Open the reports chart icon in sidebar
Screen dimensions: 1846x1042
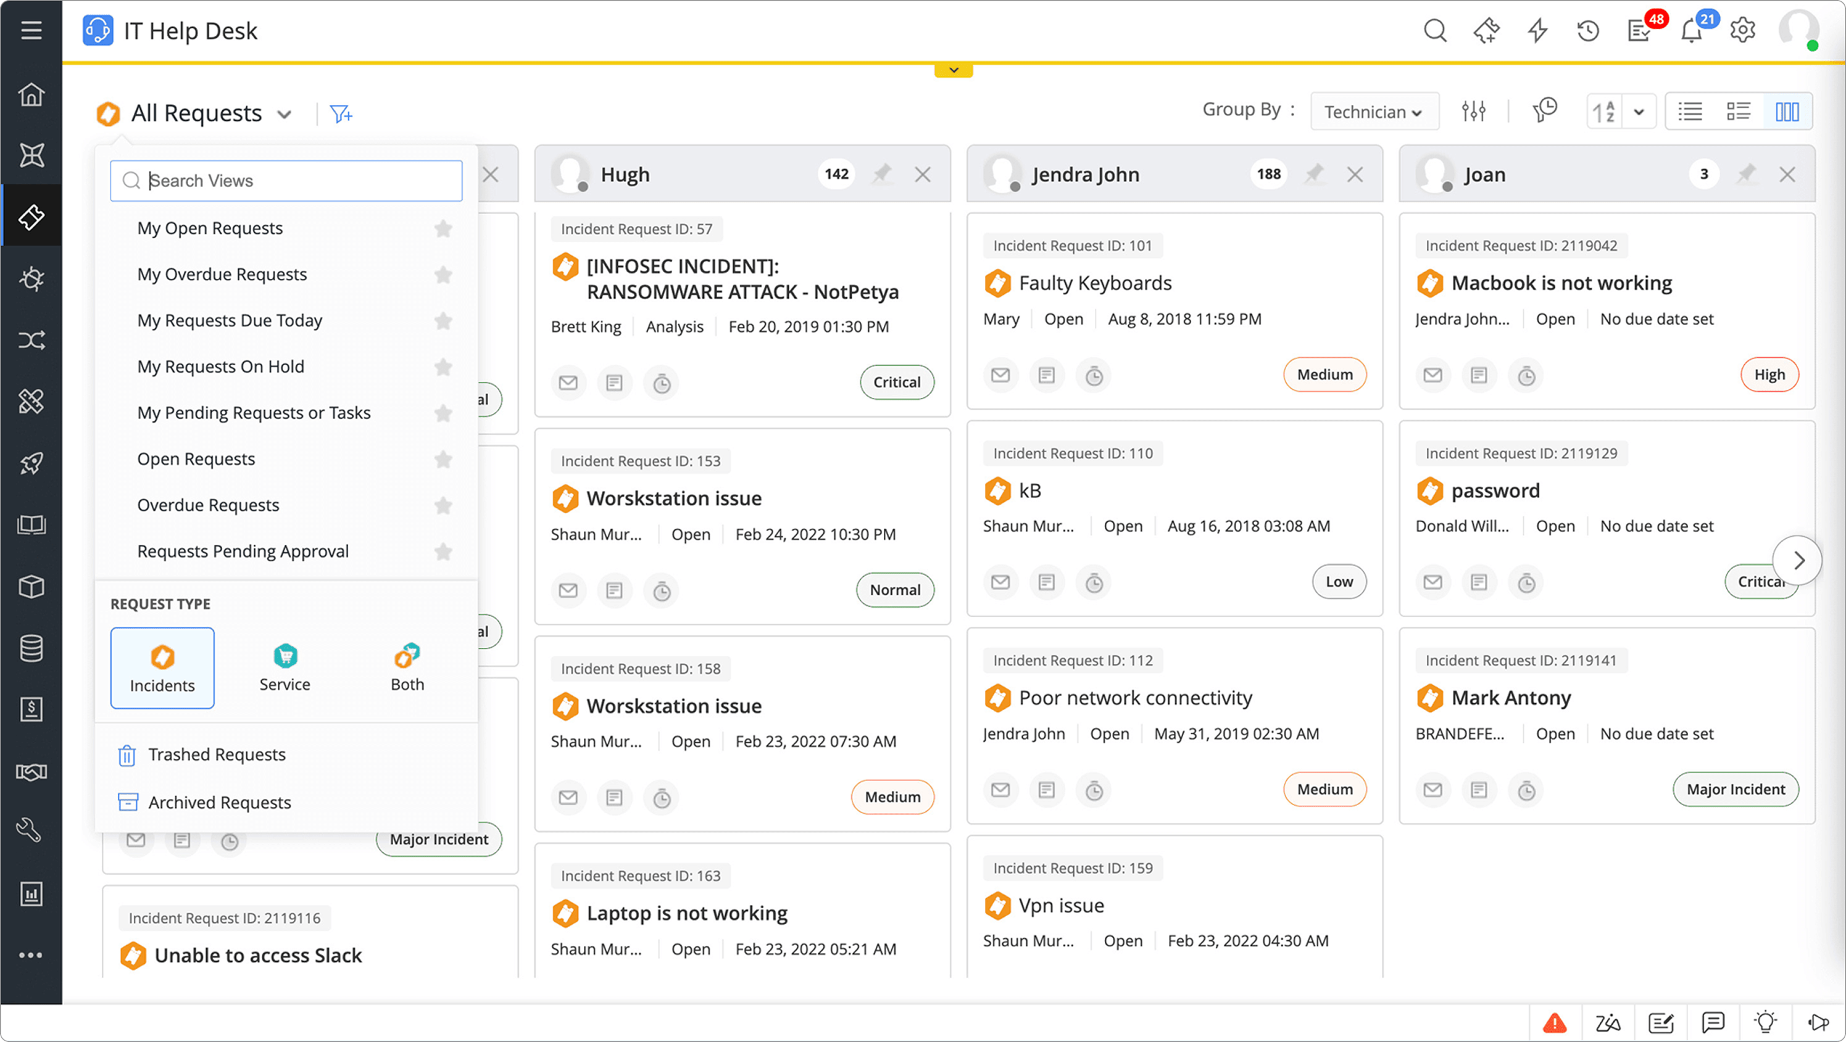(31, 893)
